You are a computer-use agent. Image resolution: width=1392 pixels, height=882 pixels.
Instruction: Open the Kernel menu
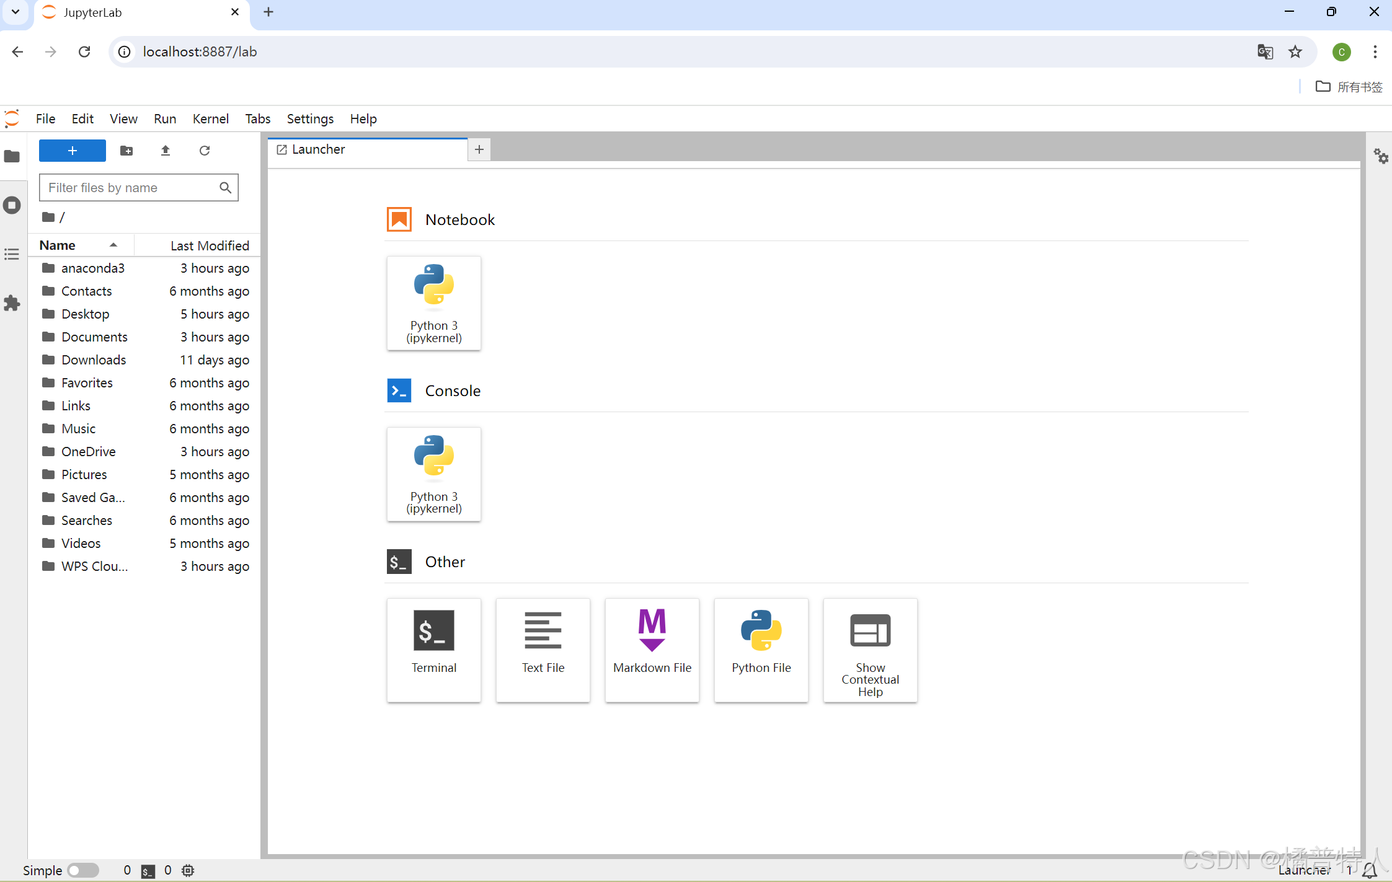pos(211,118)
